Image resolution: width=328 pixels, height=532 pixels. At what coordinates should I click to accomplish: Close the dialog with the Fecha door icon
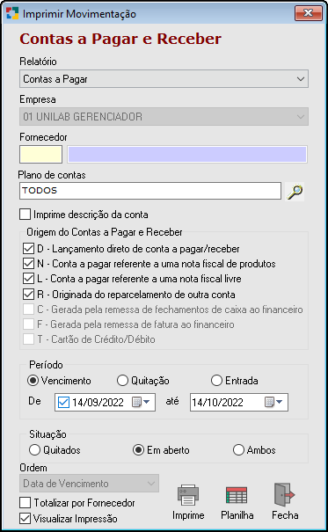pos(284,495)
